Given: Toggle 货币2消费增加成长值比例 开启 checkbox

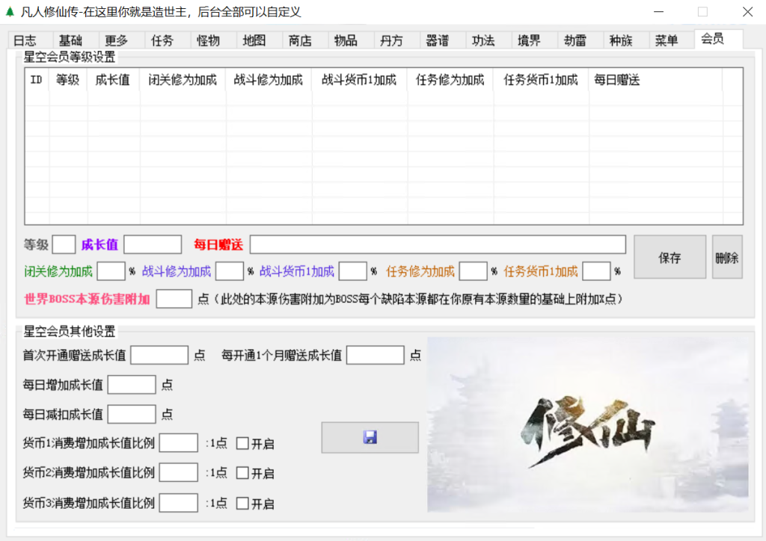Looking at the screenshot, I should pos(242,473).
